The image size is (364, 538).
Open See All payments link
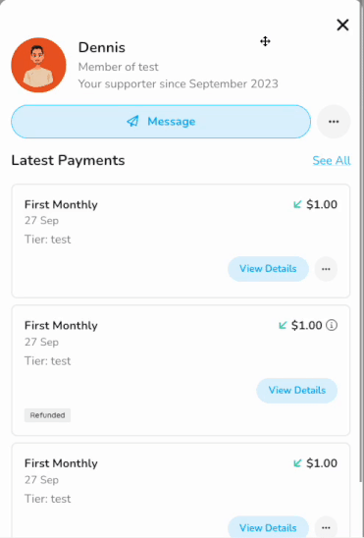332,160
